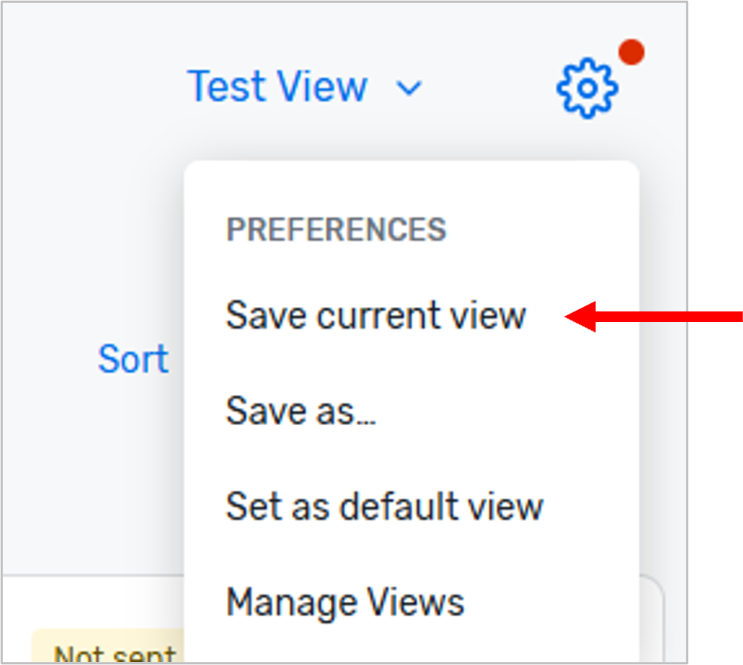Open sorting options via the Sort text
This screenshot has width=743, height=665.
tap(133, 359)
